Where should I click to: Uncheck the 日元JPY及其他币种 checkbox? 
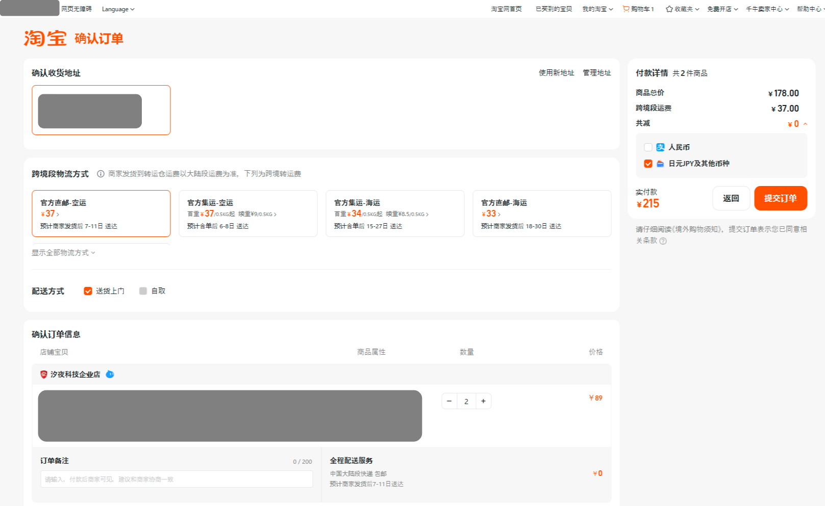648,164
